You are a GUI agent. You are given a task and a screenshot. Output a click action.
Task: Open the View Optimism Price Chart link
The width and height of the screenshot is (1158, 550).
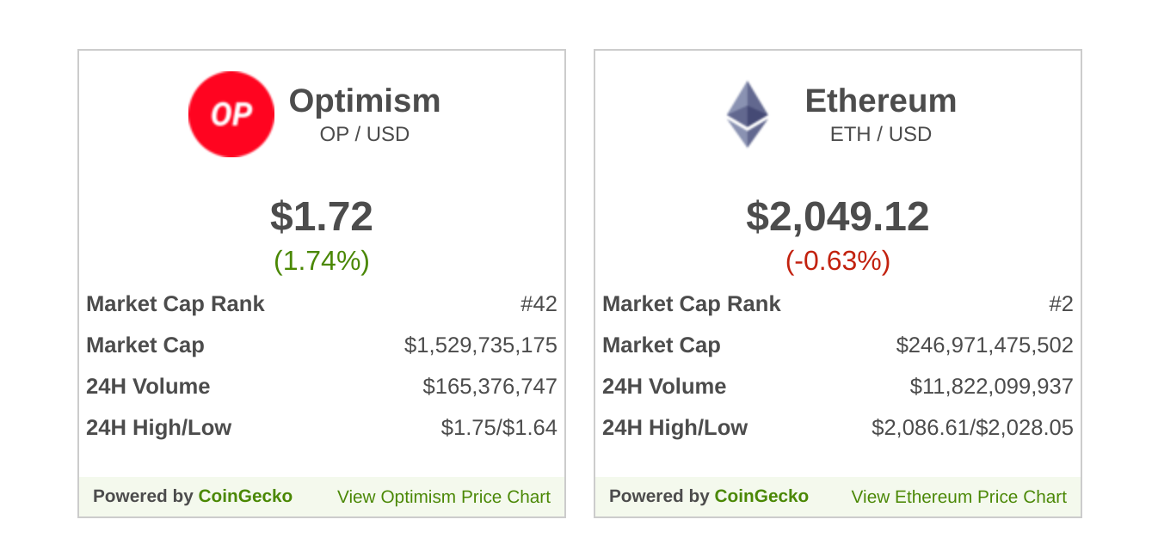coord(443,497)
